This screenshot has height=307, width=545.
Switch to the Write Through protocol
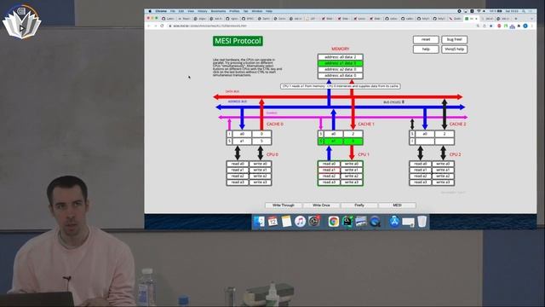(x=284, y=206)
